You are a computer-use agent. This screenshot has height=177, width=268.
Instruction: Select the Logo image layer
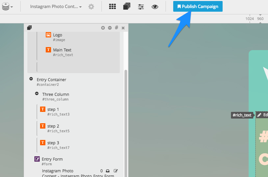coord(57,35)
